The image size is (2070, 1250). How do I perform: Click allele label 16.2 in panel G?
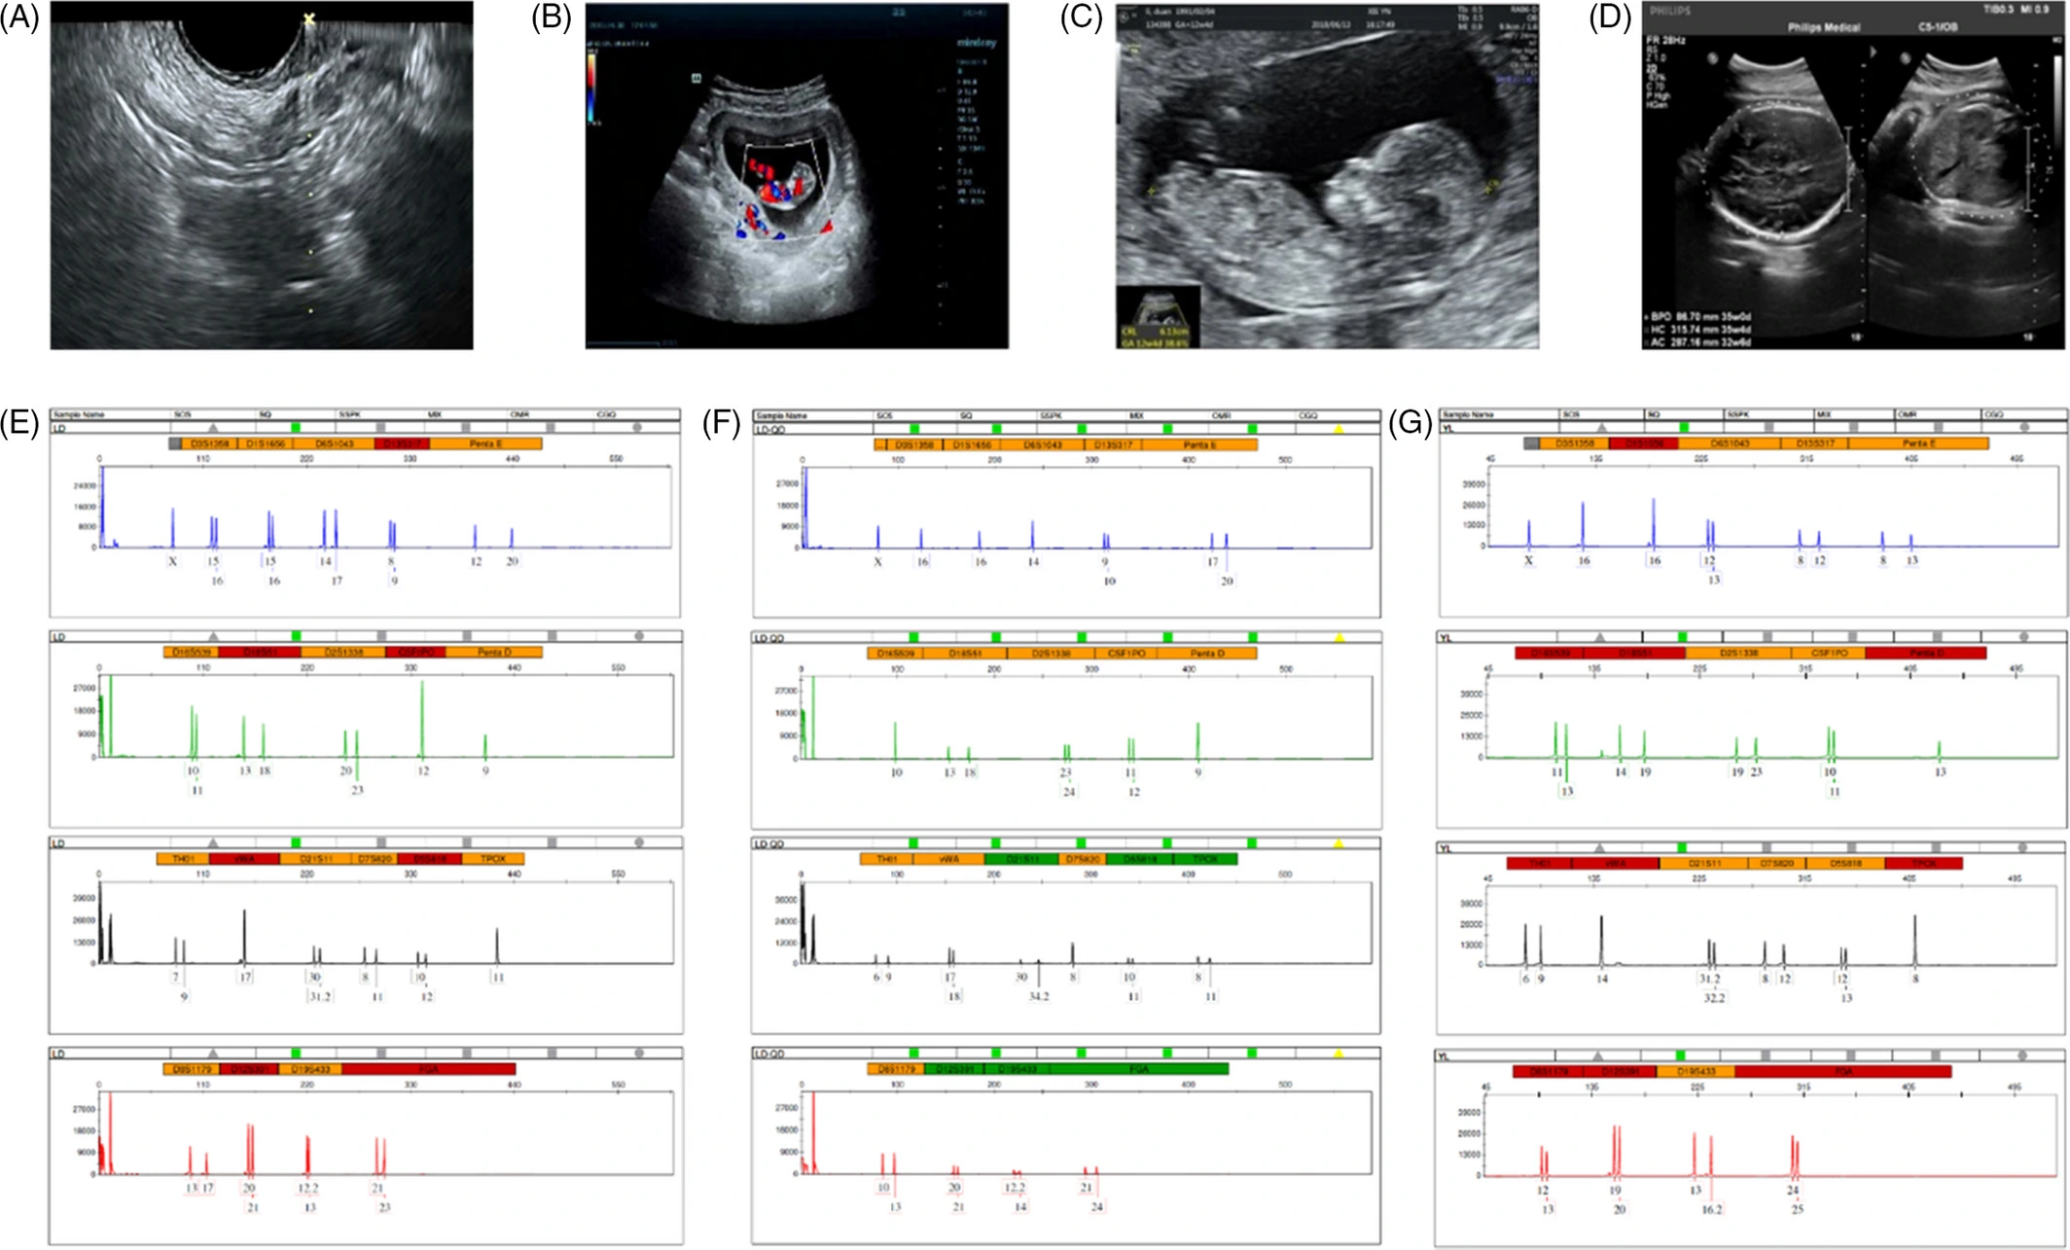pos(1712,1210)
